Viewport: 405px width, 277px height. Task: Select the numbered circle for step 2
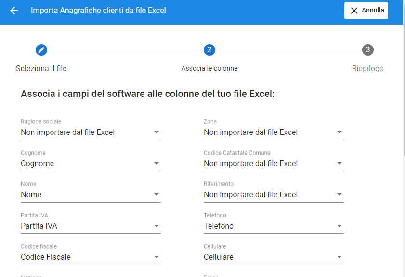click(209, 49)
